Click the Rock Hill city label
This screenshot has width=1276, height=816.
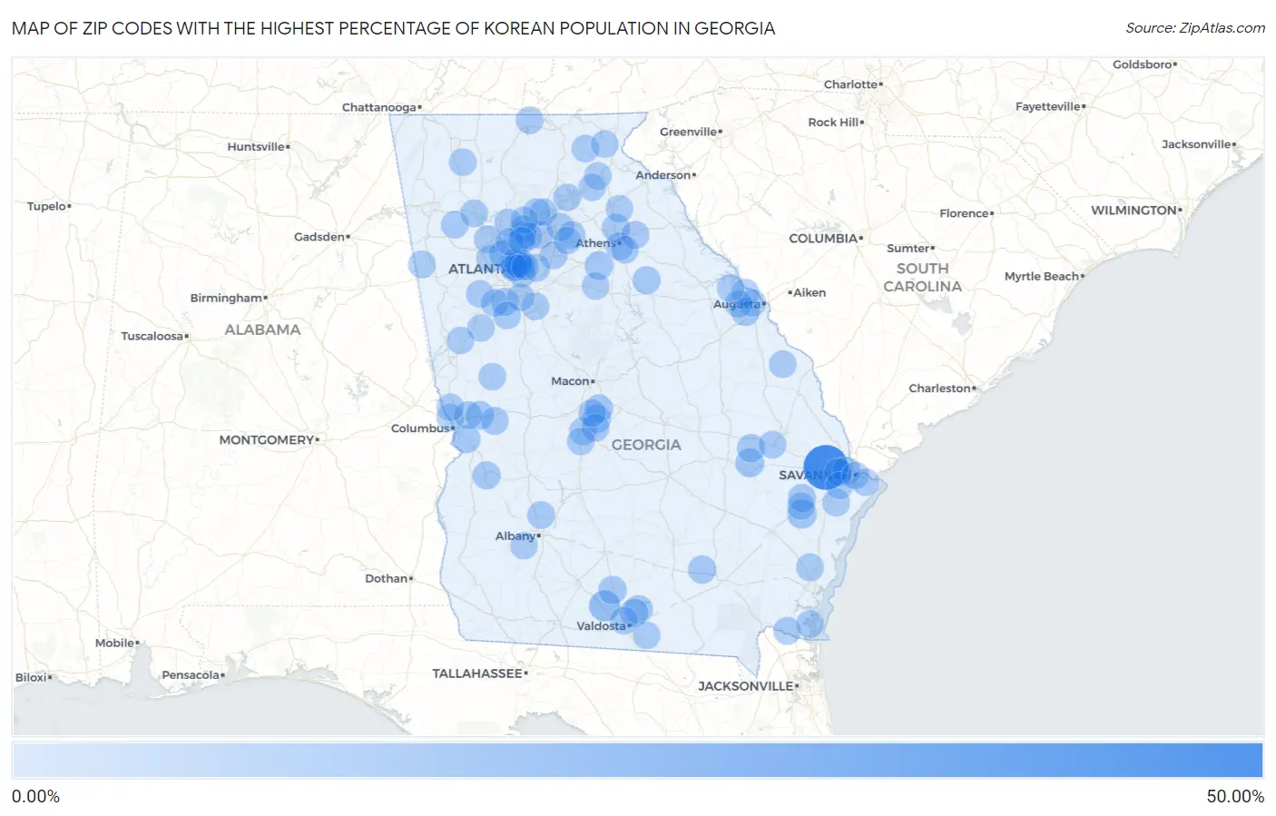(x=833, y=122)
